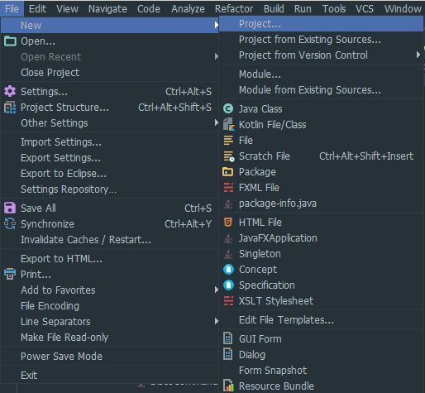This screenshot has height=393, width=425.
Task: Click the Scratch File icon
Action: (229, 156)
